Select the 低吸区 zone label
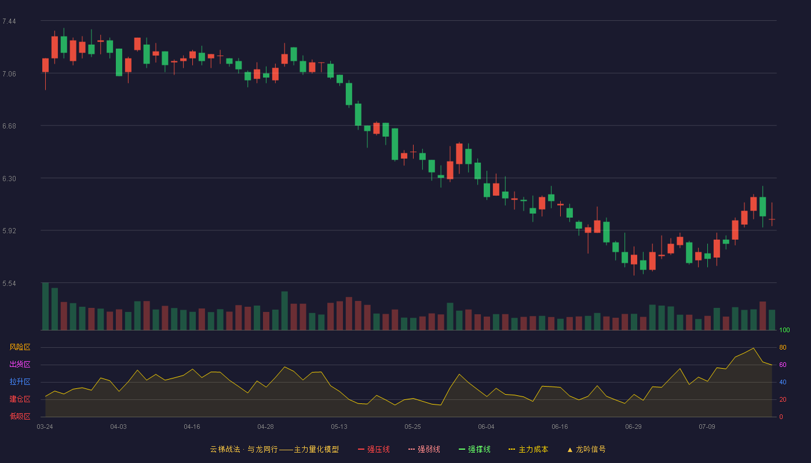 click(20, 416)
